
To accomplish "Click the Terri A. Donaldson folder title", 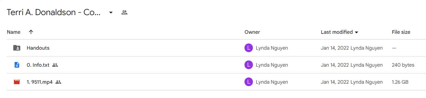I will pyautogui.click(x=54, y=12).
